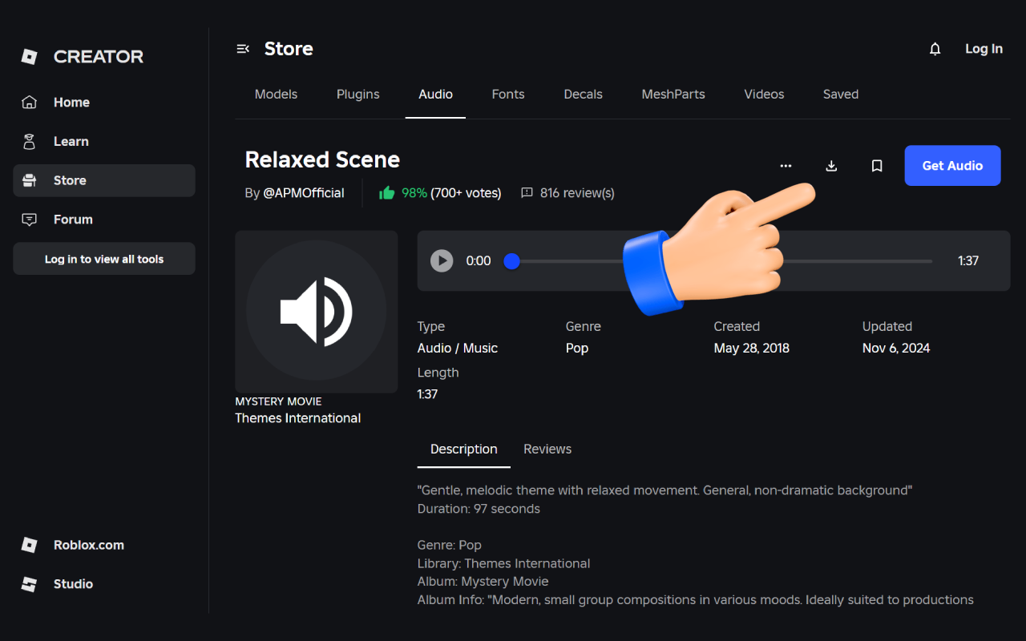The width and height of the screenshot is (1026, 641).
Task: Click the download icon
Action: (x=831, y=166)
